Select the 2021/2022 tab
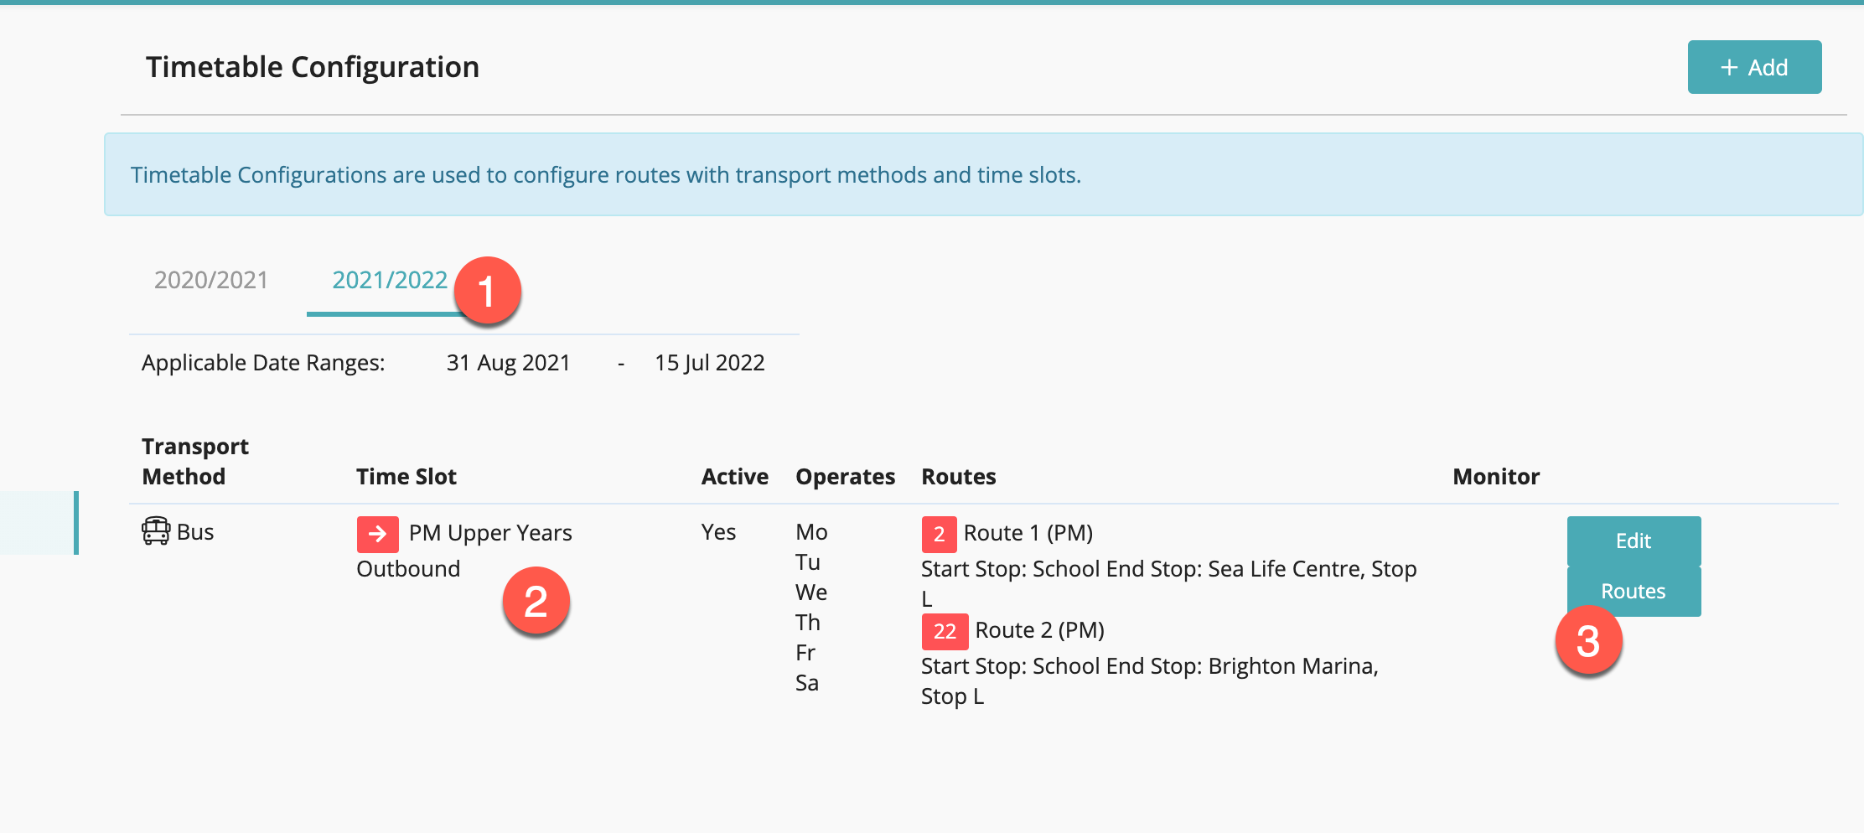This screenshot has height=833, width=1864. [390, 280]
